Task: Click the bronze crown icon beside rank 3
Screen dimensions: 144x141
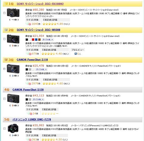Action: [x=6, y=60]
